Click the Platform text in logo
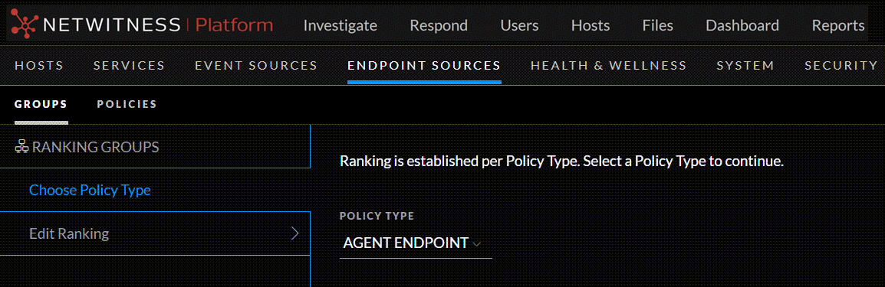 (x=234, y=25)
